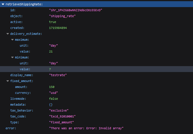Select the display_name key
The width and height of the screenshot is (193, 134).
pos(22,75)
